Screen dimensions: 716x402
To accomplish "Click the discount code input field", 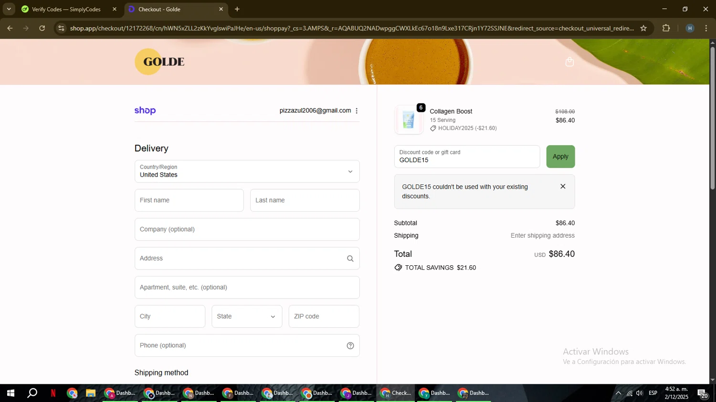I will pyautogui.click(x=467, y=157).
